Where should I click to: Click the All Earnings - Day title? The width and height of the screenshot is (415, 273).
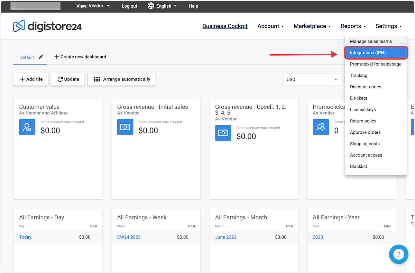(x=41, y=218)
